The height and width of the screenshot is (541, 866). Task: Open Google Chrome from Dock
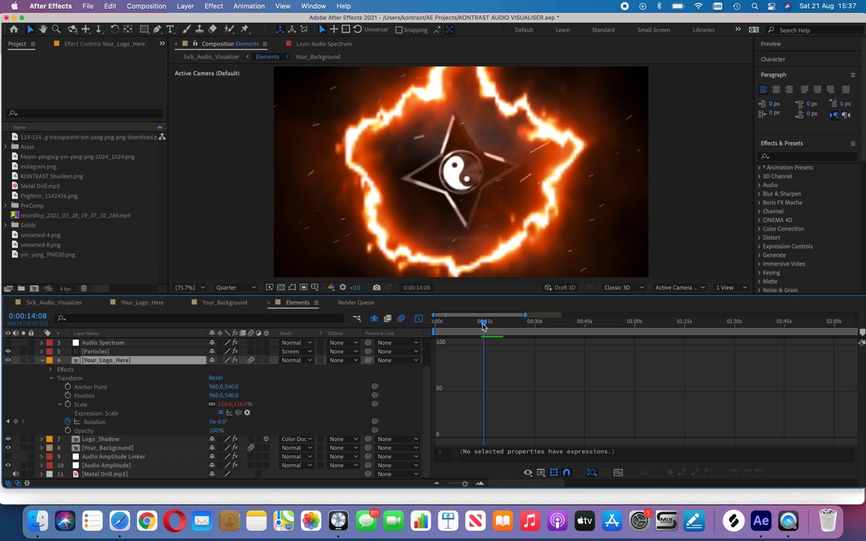coord(147,521)
